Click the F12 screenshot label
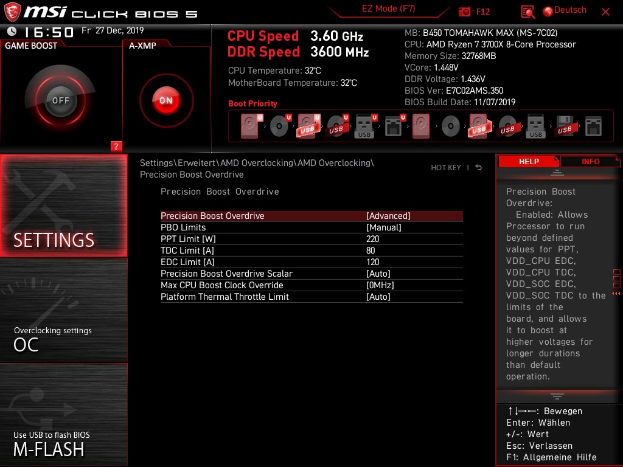 482,12
